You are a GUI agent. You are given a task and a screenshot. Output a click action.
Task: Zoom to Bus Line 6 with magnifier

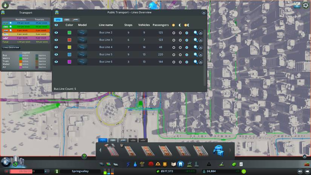pos(196,62)
